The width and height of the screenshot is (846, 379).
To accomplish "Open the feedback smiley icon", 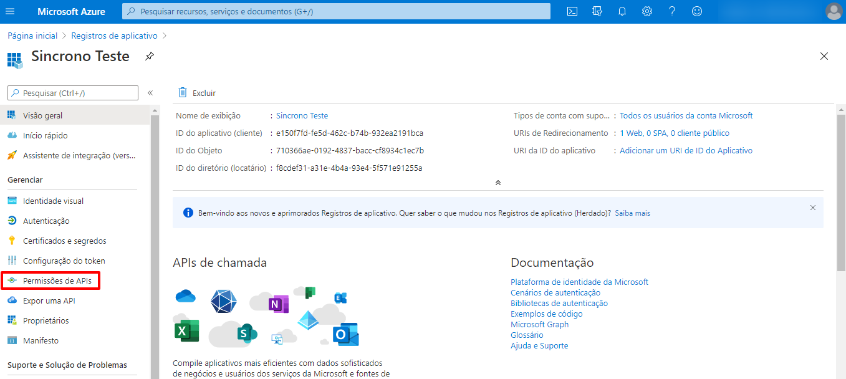I will 697,11.
